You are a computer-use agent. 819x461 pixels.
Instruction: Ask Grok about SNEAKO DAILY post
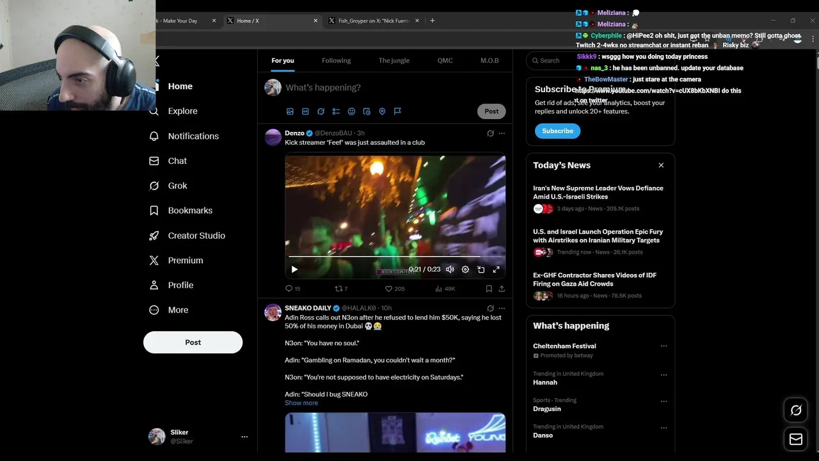pyautogui.click(x=490, y=308)
